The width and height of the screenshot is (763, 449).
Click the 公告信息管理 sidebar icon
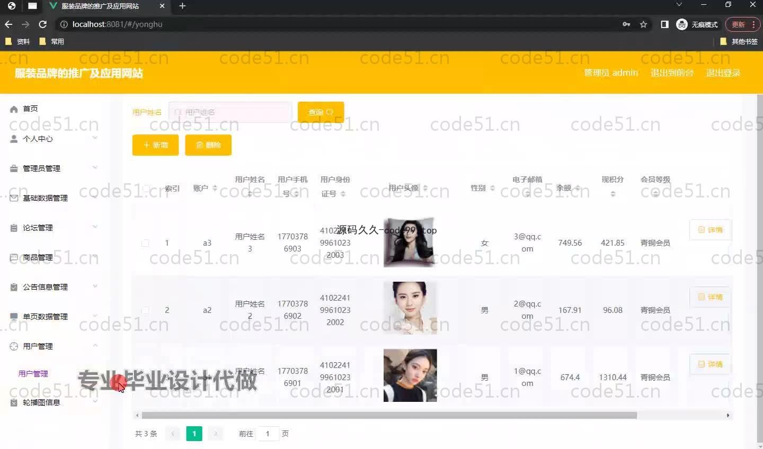coord(14,287)
